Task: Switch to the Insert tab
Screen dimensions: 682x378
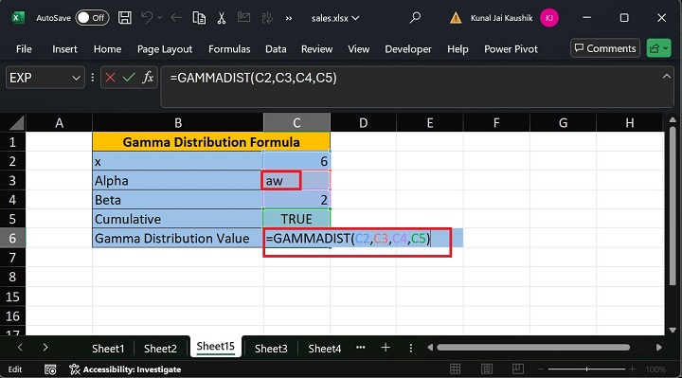Action: point(64,49)
